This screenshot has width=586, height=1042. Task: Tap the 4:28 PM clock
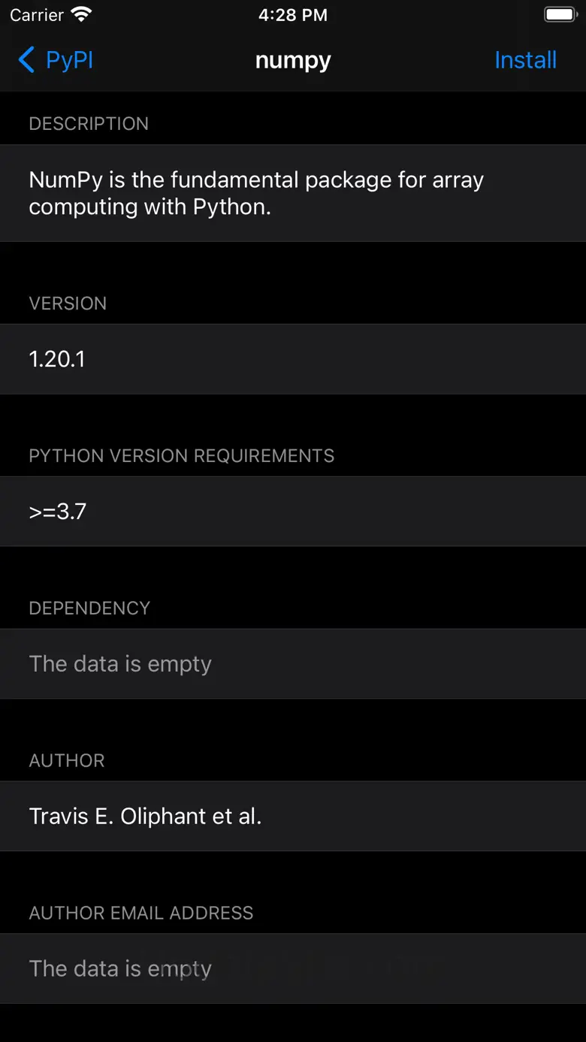(293, 15)
